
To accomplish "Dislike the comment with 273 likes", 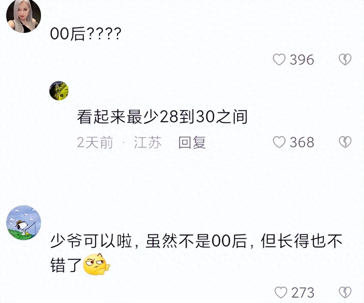I will [345, 293].
